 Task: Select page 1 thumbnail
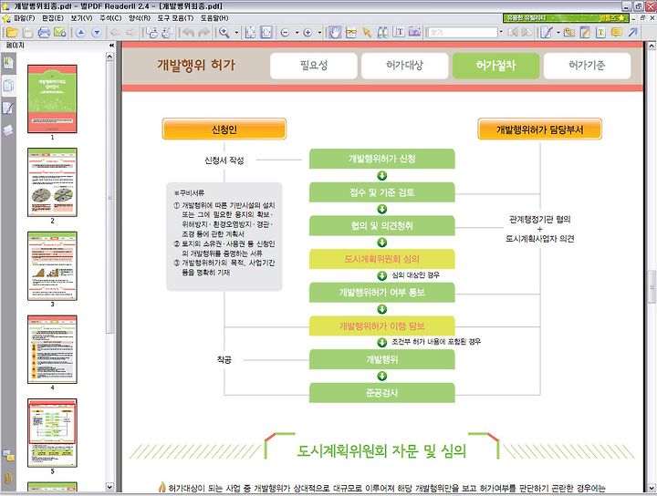pos(52,98)
